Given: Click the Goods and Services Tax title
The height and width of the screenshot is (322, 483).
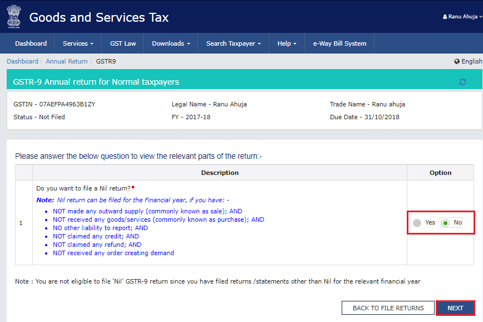Looking at the screenshot, I should (99, 17).
